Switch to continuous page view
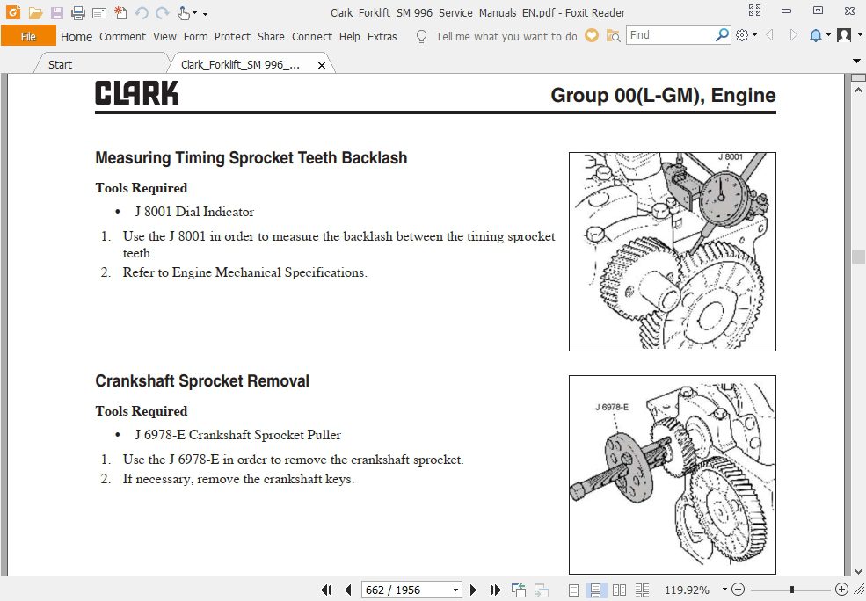 point(595,590)
